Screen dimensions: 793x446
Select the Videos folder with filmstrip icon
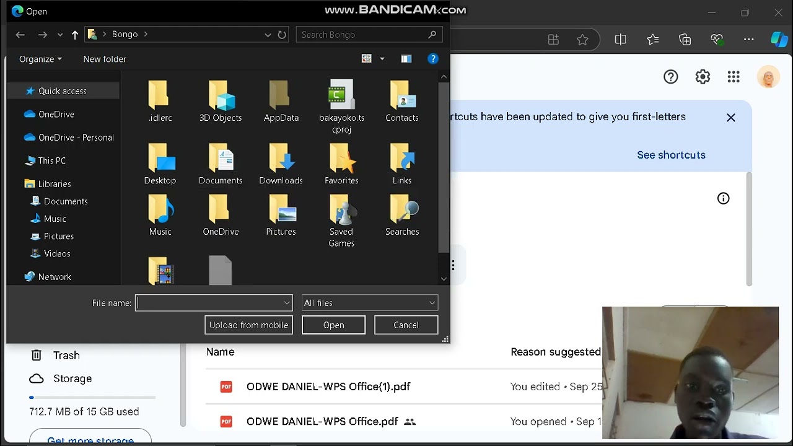point(160,271)
